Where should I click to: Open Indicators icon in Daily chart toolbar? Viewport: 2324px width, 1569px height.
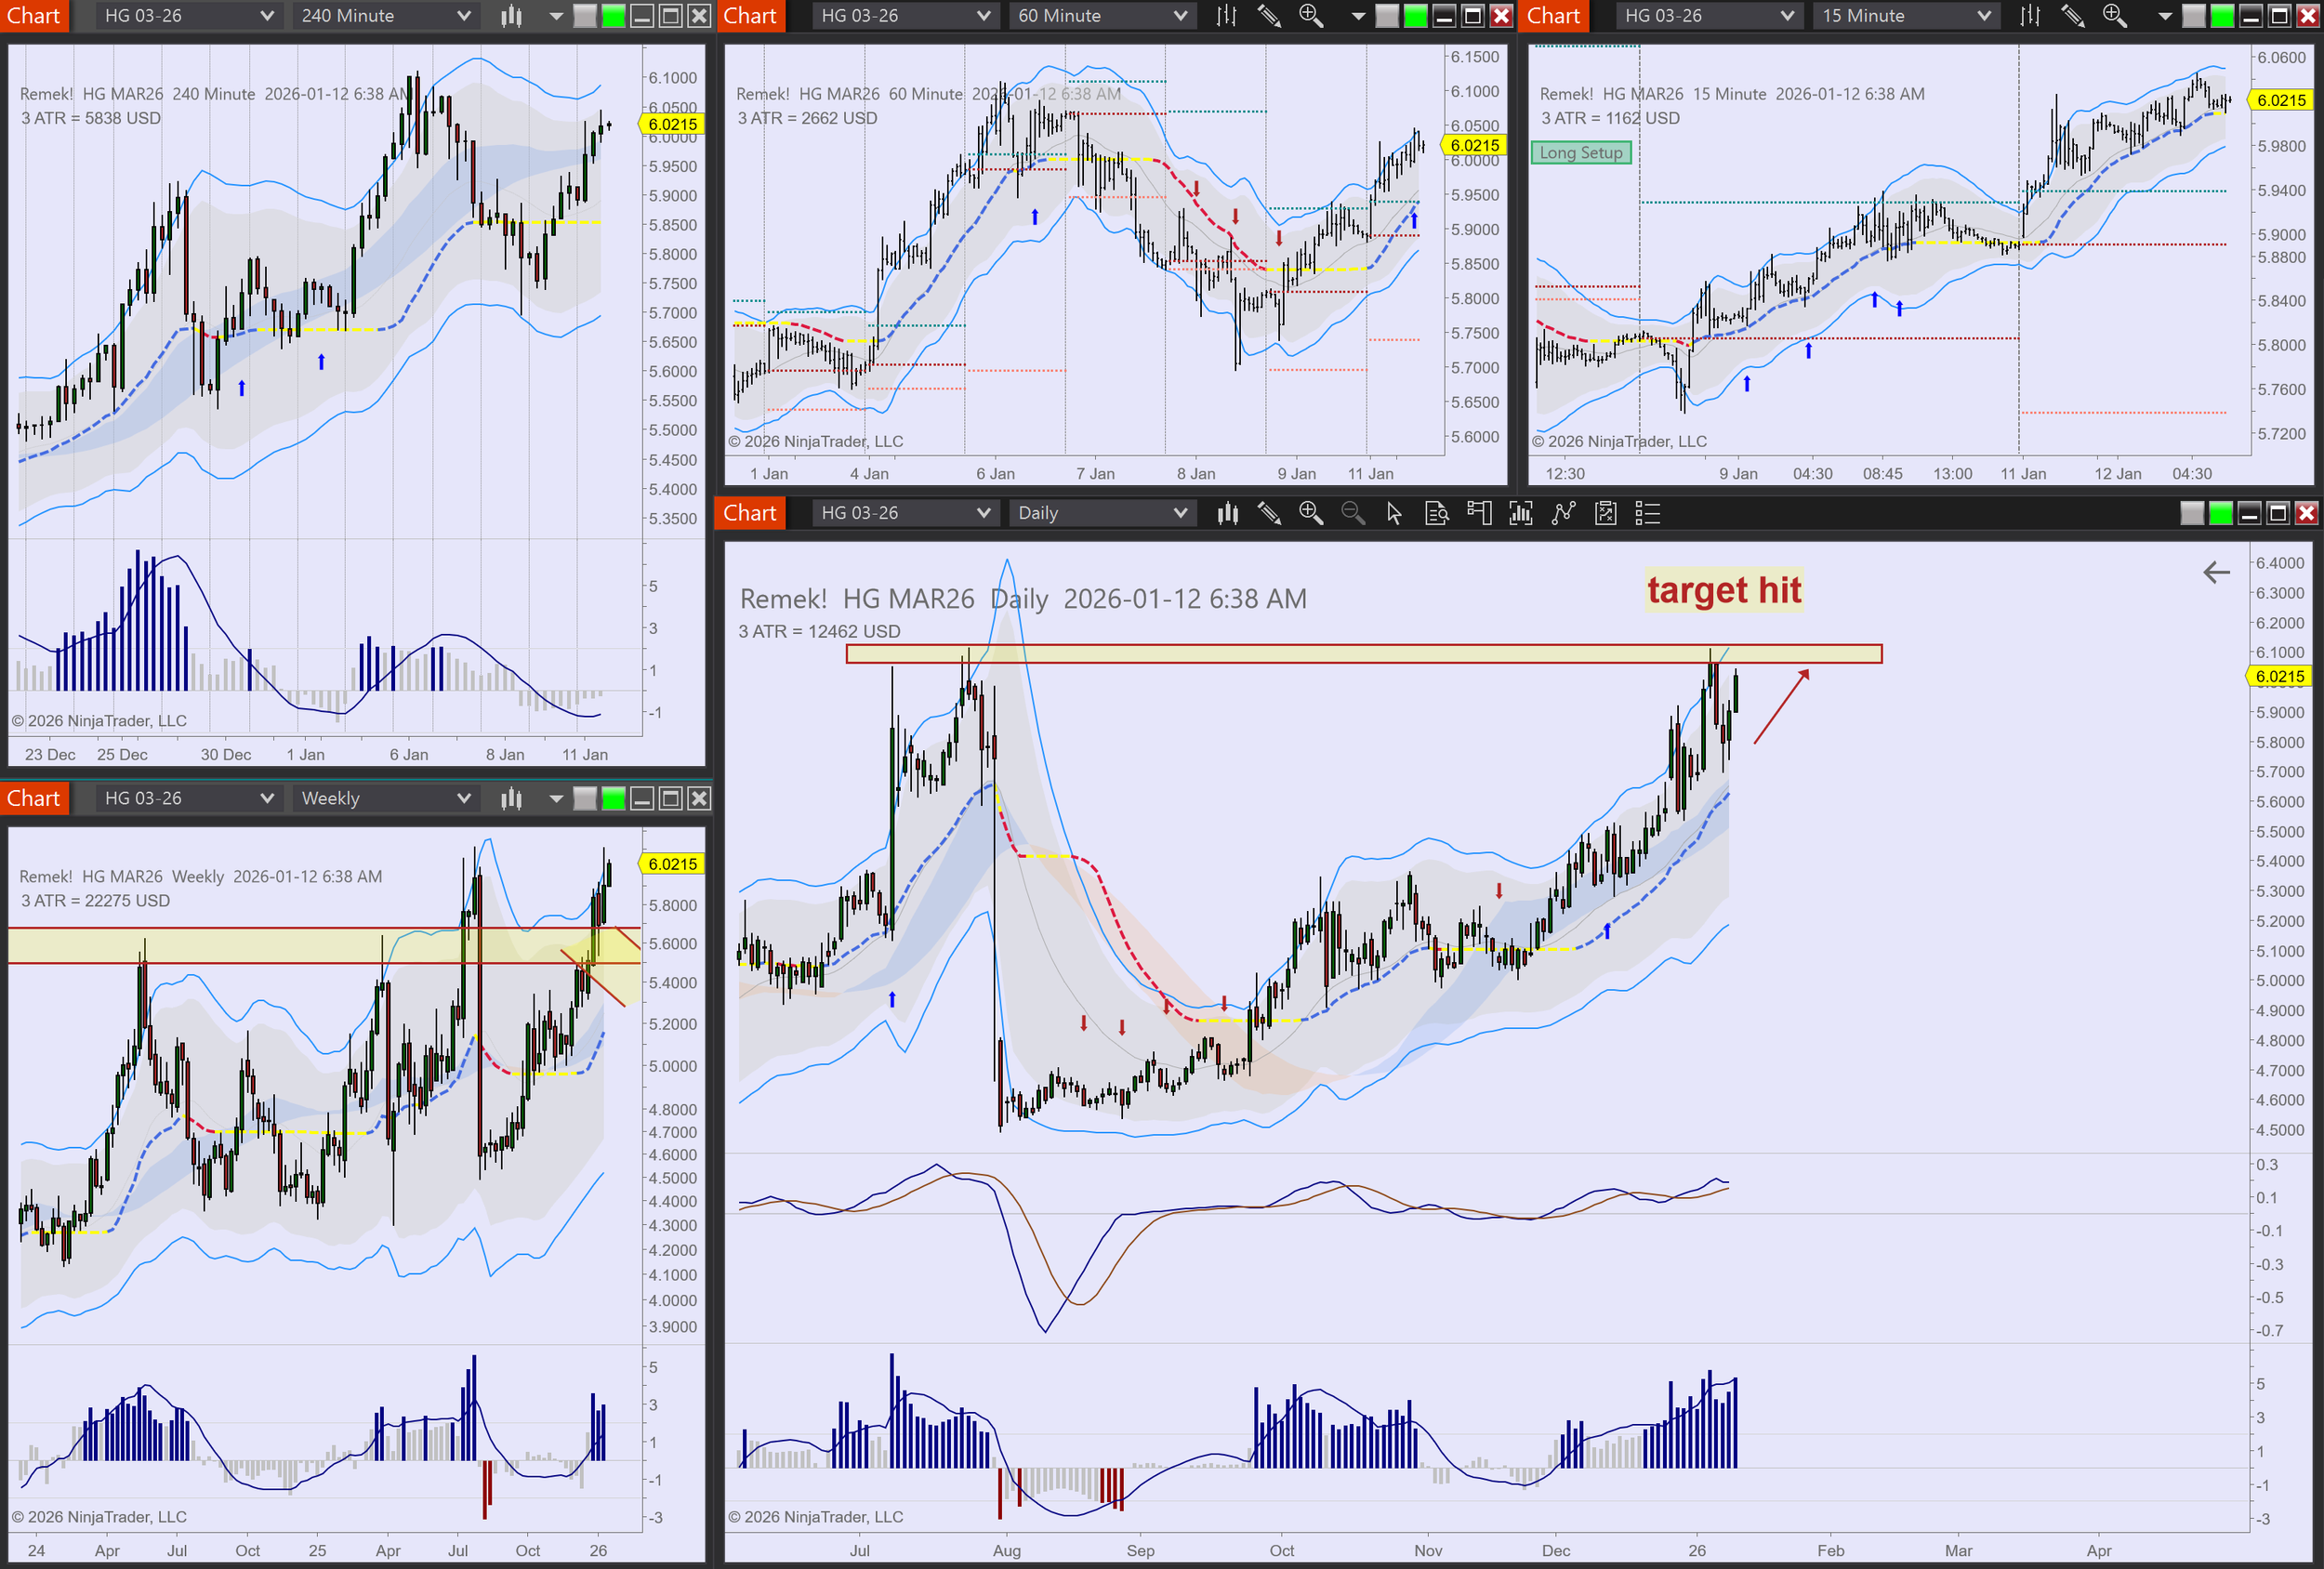[x=1520, y=513]
